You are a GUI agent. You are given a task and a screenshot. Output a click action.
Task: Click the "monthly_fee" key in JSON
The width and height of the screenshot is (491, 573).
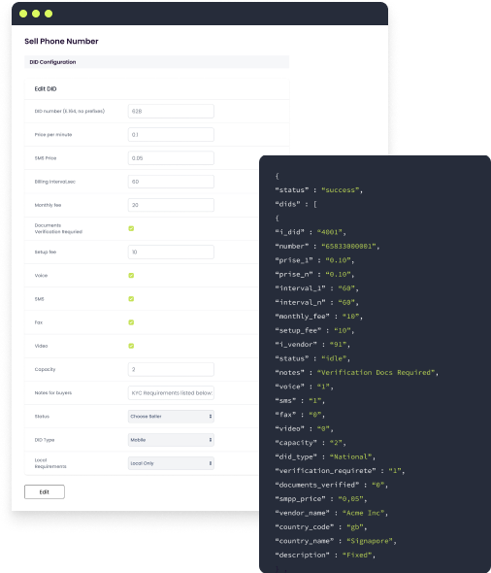tap(303, 316)
